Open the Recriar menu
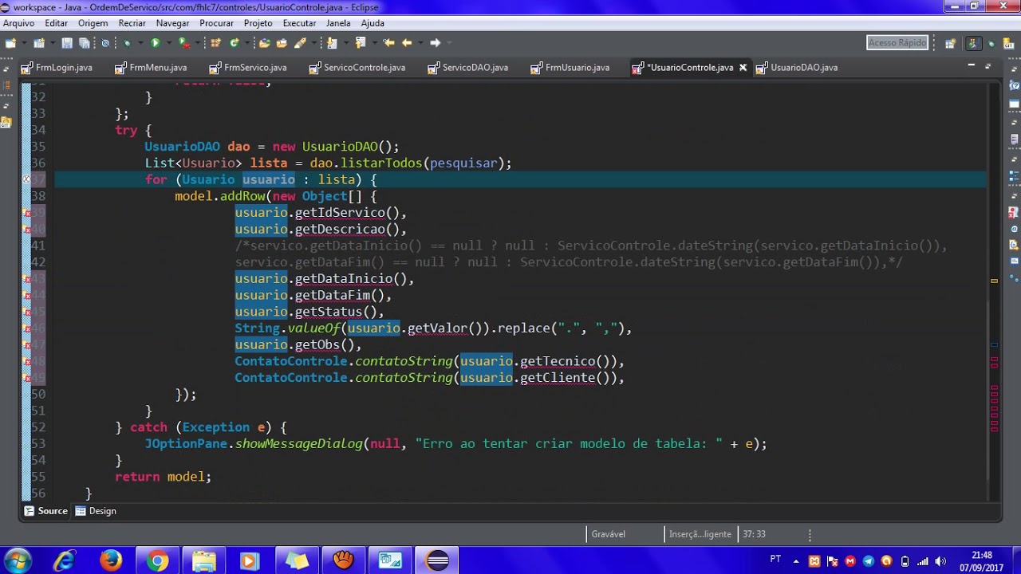The image size is (1021, 574). [132, 23]
